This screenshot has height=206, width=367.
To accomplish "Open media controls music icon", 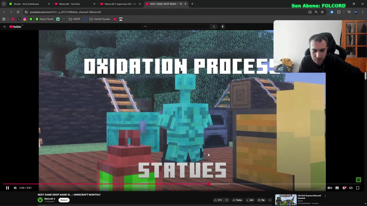I will click(x=349, y=12).
